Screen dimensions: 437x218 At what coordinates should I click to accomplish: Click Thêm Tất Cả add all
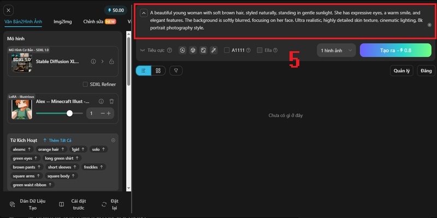click(x=57, y=141)
